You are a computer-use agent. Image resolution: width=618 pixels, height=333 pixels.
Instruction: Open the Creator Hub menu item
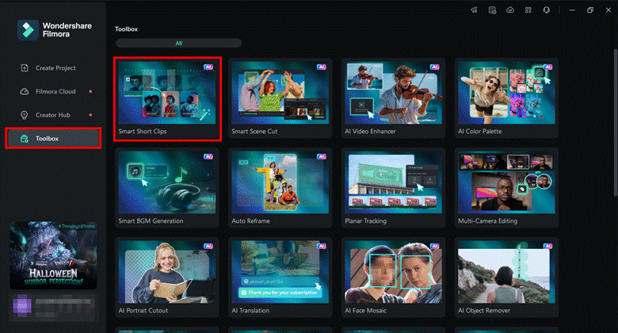(53, 115)
